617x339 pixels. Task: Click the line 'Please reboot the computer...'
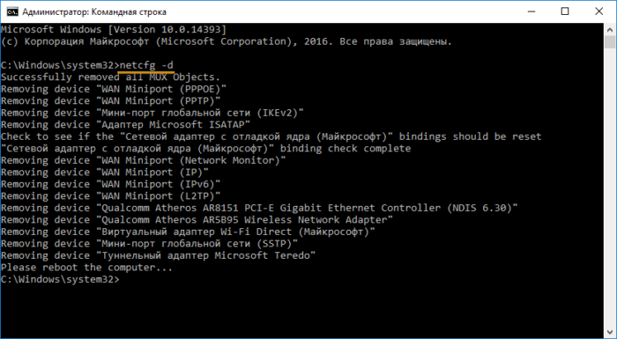pyautogui.click(x=86, y=268)
